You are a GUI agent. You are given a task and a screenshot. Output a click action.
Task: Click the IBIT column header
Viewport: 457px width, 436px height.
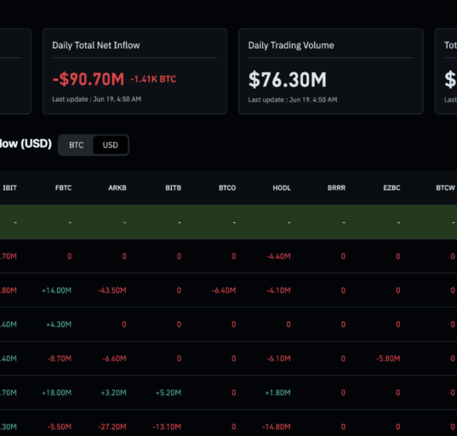pyautogui.click(x=9, y=188)
